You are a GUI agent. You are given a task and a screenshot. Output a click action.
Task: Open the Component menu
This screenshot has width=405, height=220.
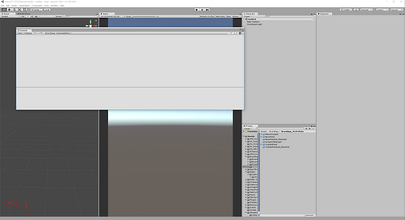coord(37,6)
